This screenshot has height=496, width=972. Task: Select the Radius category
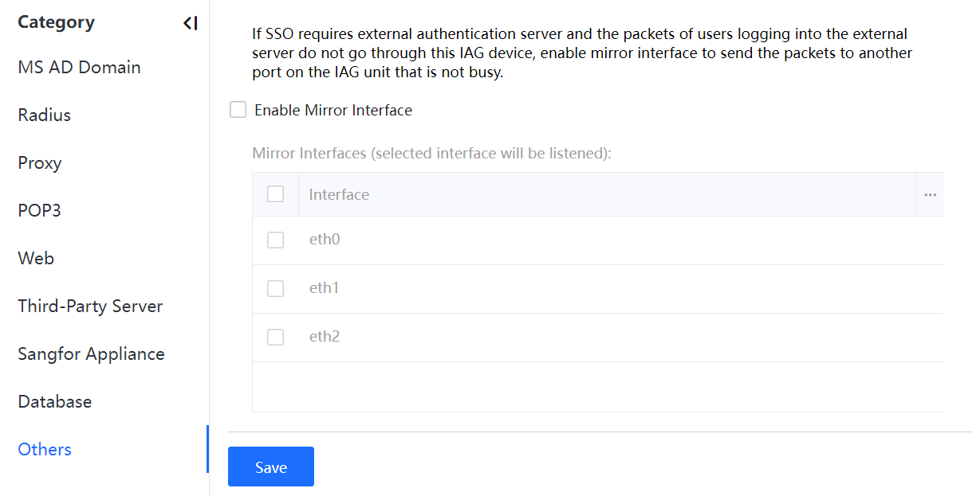pyautogui.click(x=45, y=115)
